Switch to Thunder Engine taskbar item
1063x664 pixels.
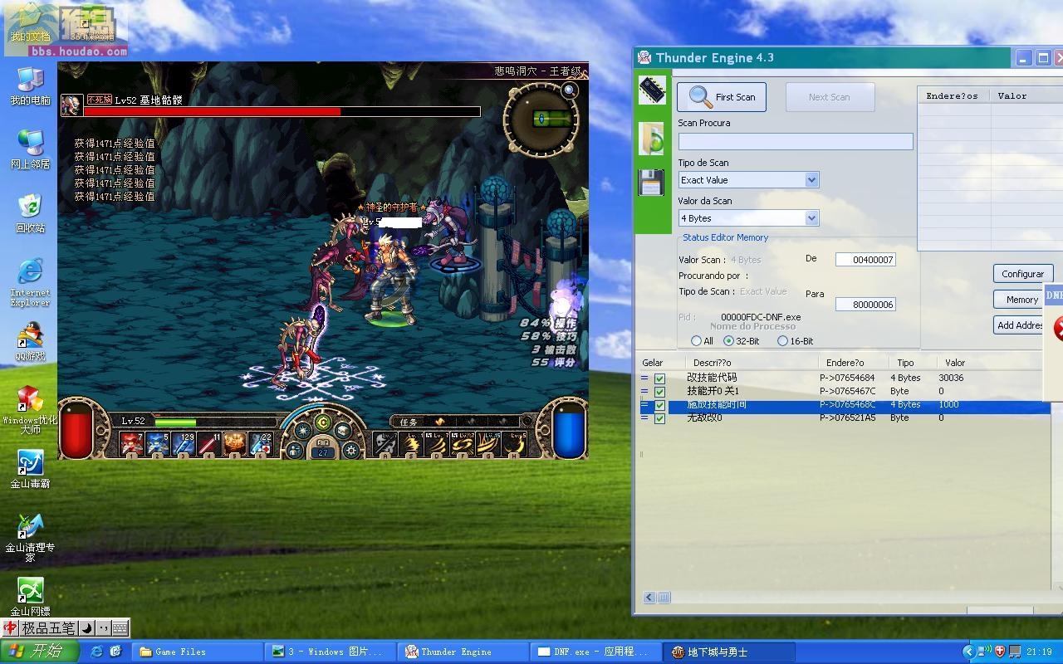point(464,652)
